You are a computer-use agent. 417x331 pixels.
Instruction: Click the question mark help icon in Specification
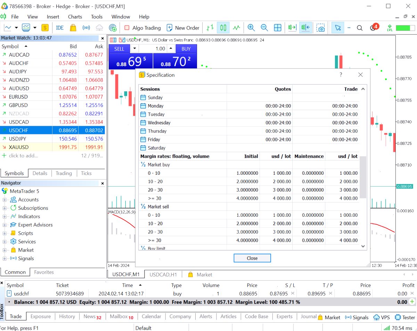tap(341, 75)
